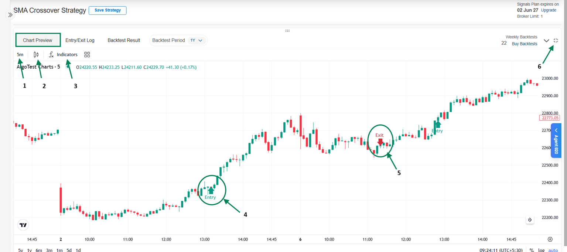Click the TradingView logo on chart

point(23,225)
